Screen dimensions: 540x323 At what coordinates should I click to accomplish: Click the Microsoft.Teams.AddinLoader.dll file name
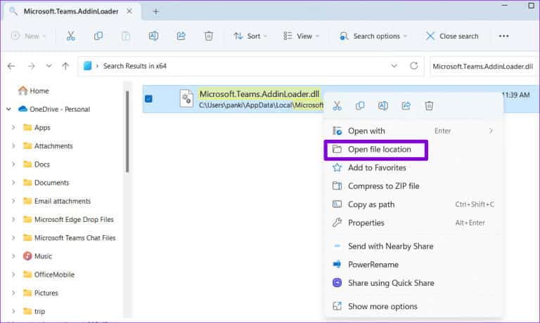point(259,94)
